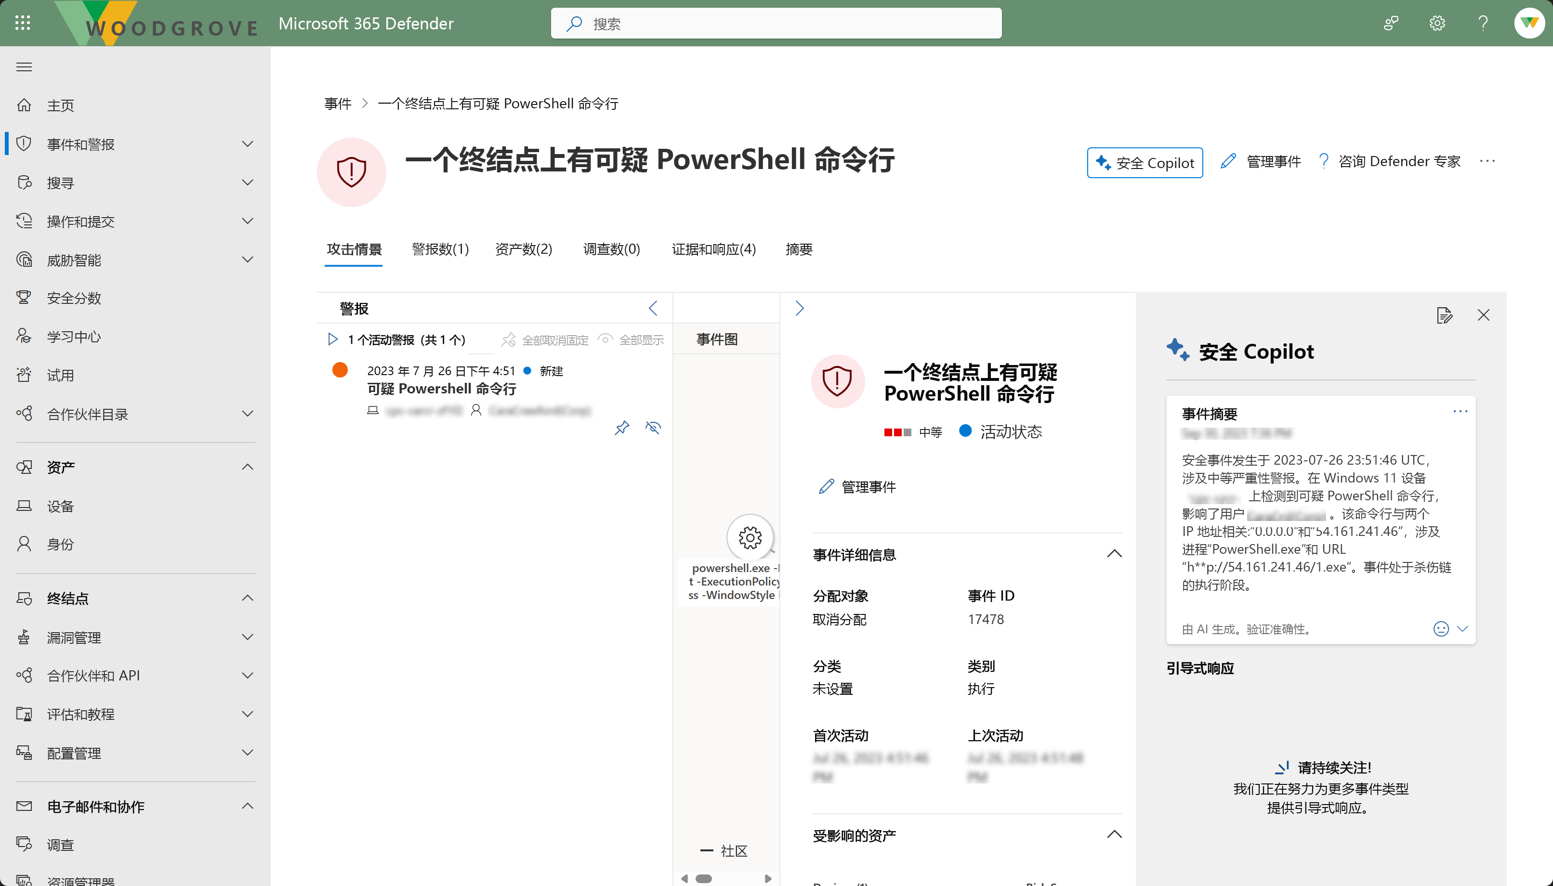Click the 安全 Copilot button
The image size is (1553, 886).
point(1145,162)
